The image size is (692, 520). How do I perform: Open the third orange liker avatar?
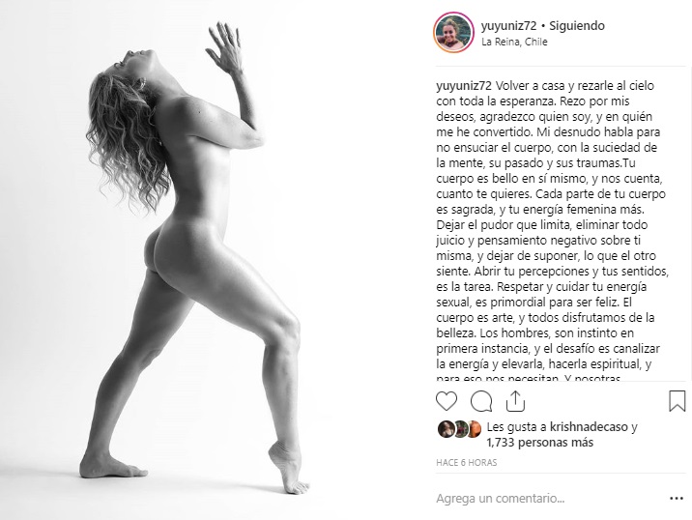coord(474,428)
